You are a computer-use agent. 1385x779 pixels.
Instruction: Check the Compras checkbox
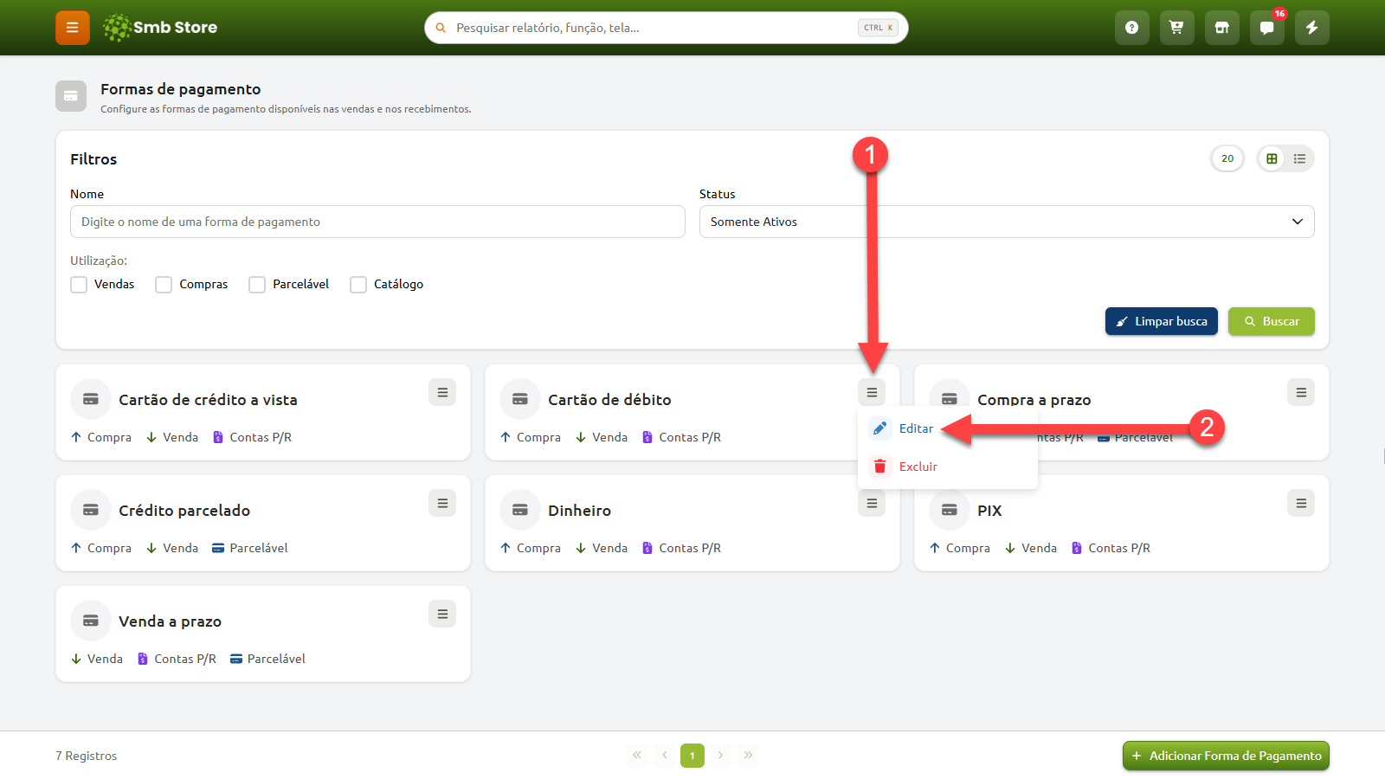[x=164, y=285]
